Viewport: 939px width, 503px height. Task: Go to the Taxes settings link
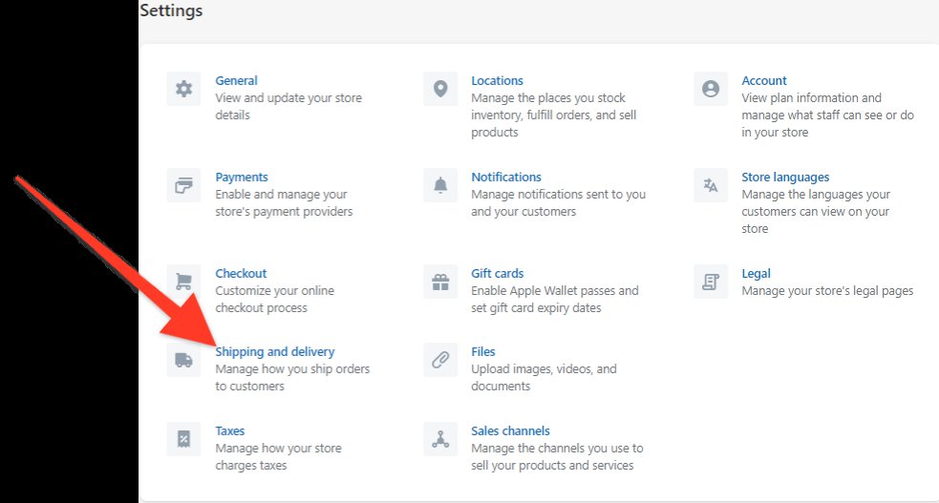pos(230,431)
